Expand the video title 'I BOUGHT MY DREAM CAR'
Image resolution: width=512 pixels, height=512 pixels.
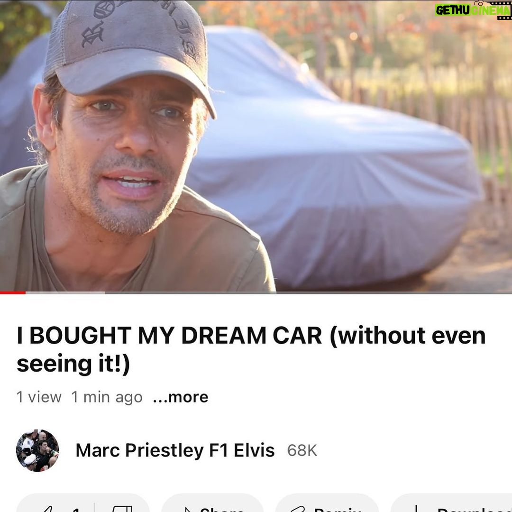[x=251, y=350]
